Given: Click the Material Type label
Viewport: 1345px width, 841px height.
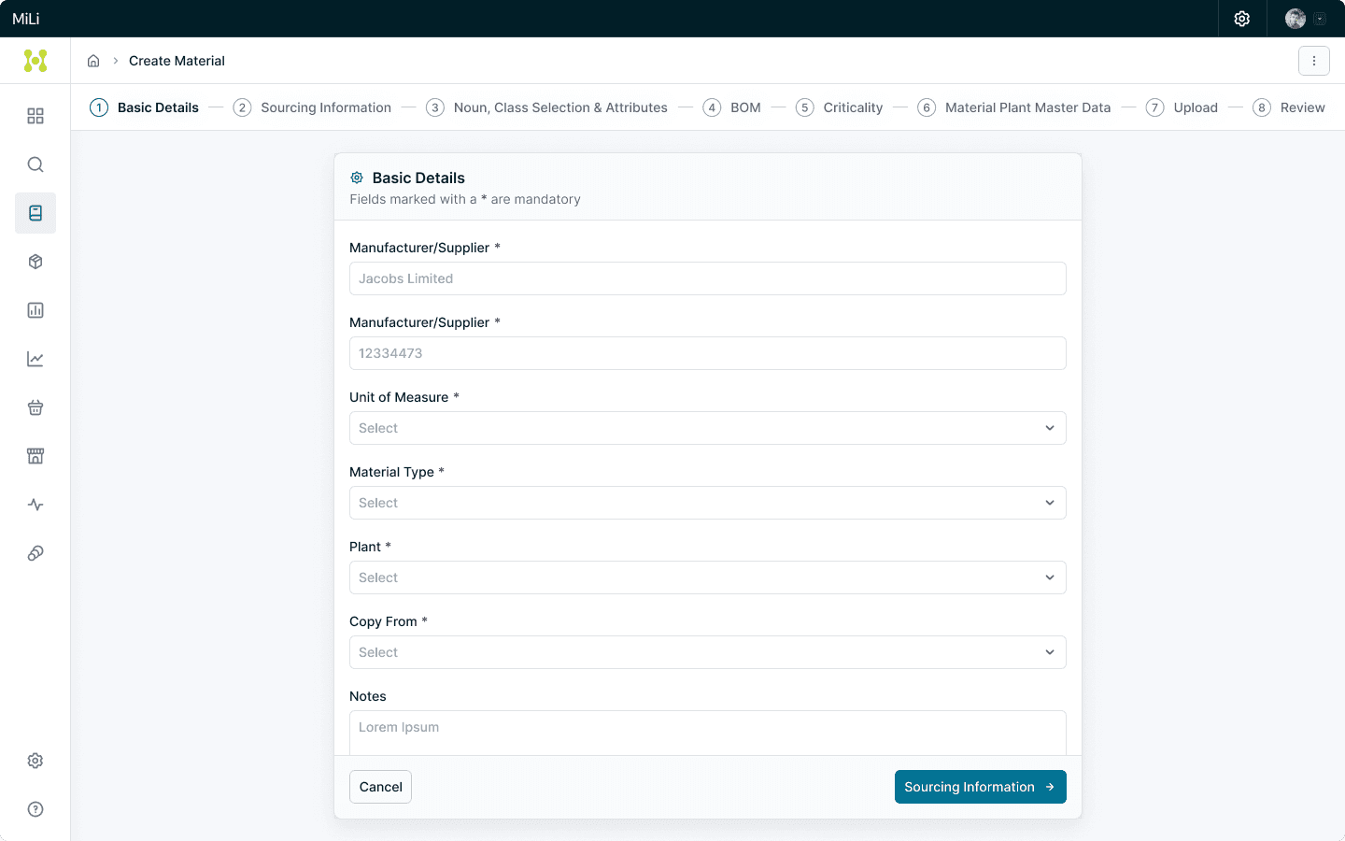Looking at the screenshot, I should coord(397,472).
